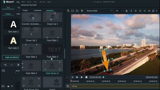This screenshot has width=160, height=90.
Task: Apply Counter clockwise animation
Action: [31, 18]
